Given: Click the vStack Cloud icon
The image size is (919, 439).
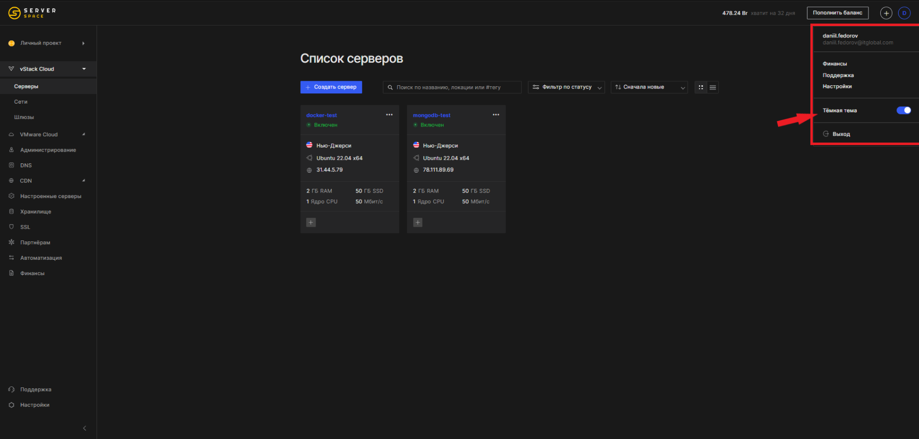Looking at the screenshot, I should tap(11, 68).
